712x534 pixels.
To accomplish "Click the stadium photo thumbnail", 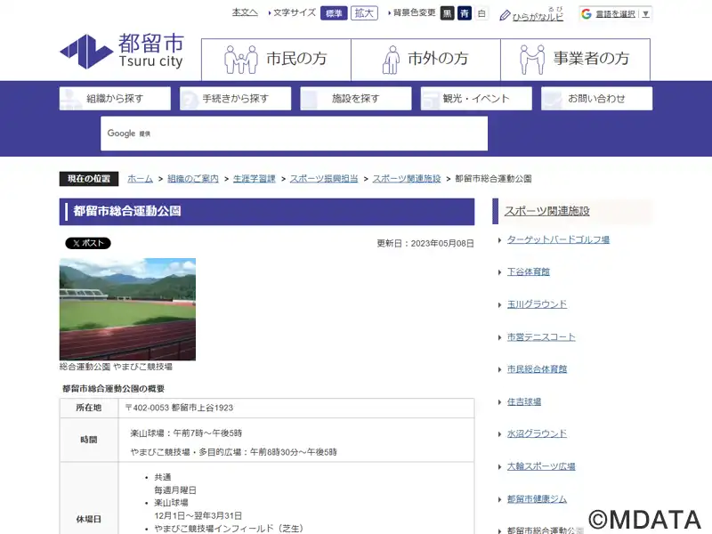I will [127, 309].
